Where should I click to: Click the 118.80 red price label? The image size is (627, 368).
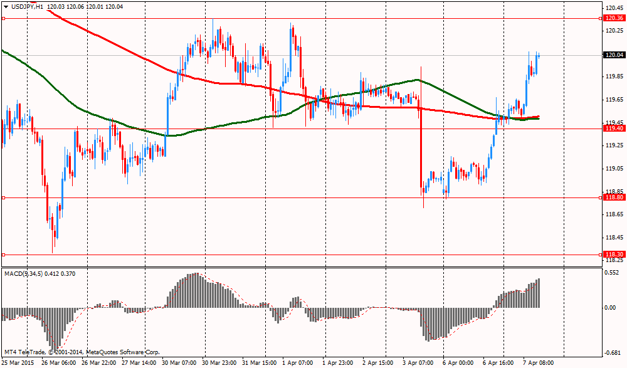[614, 197]
